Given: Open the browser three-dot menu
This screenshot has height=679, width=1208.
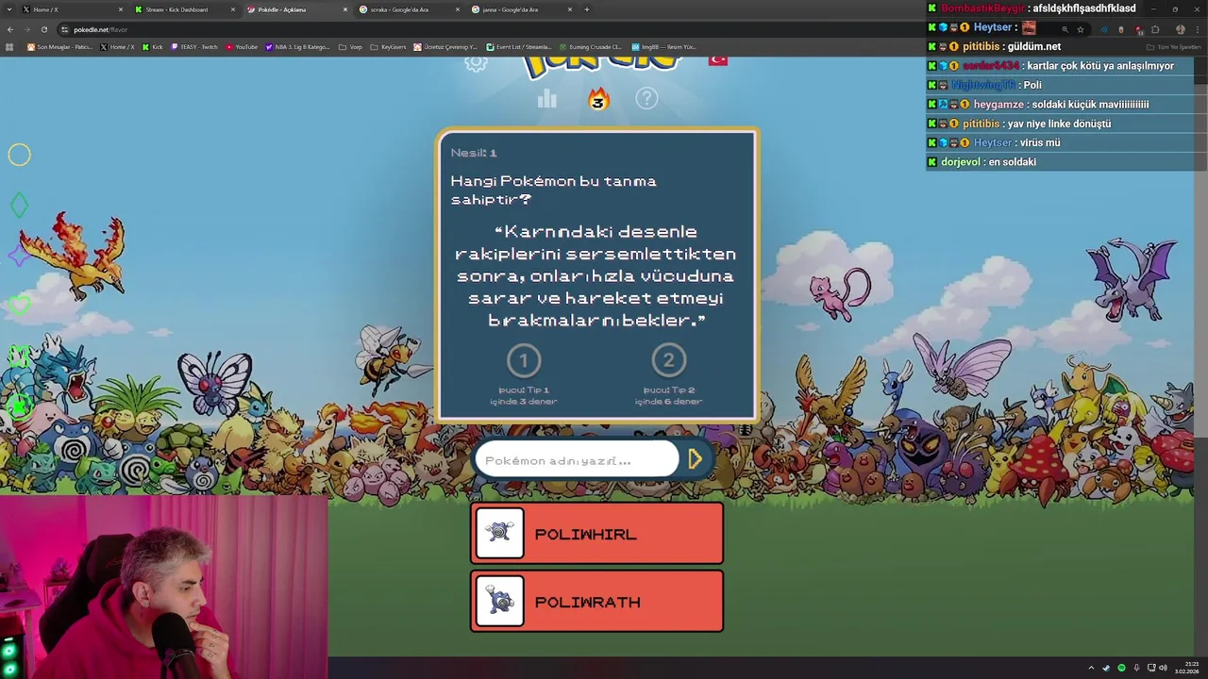Looking at the screenshot, I should click(x=1199, y=29).
